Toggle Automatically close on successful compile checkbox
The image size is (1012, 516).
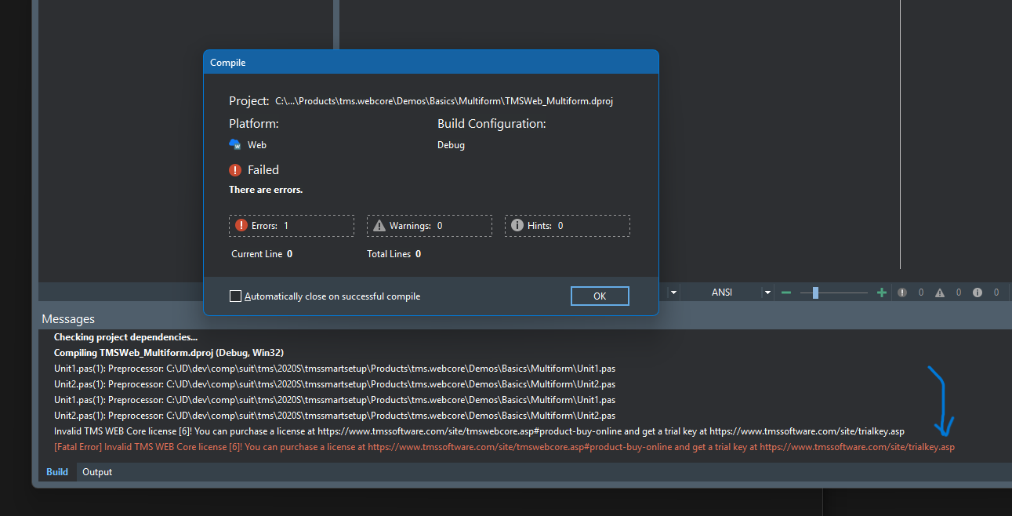pos(235,296)
